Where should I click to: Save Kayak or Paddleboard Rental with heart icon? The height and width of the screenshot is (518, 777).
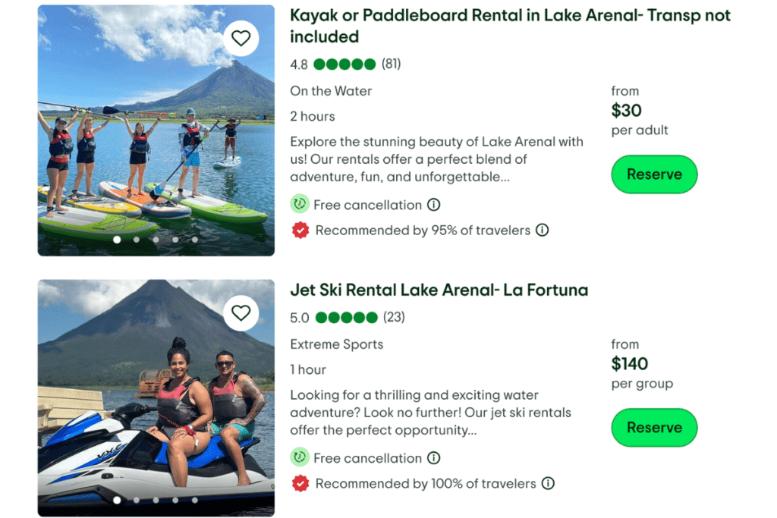click(241, 38)
